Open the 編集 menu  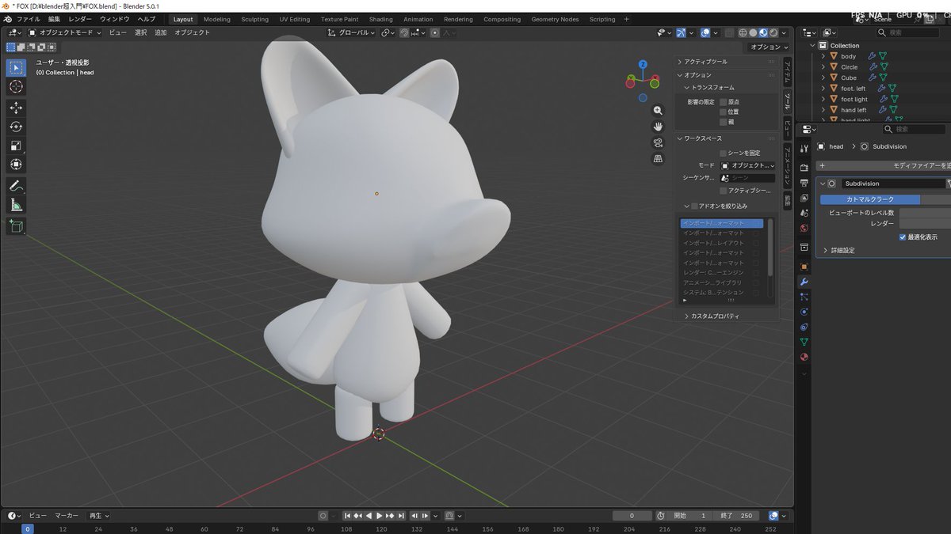[x=54, y=19]
